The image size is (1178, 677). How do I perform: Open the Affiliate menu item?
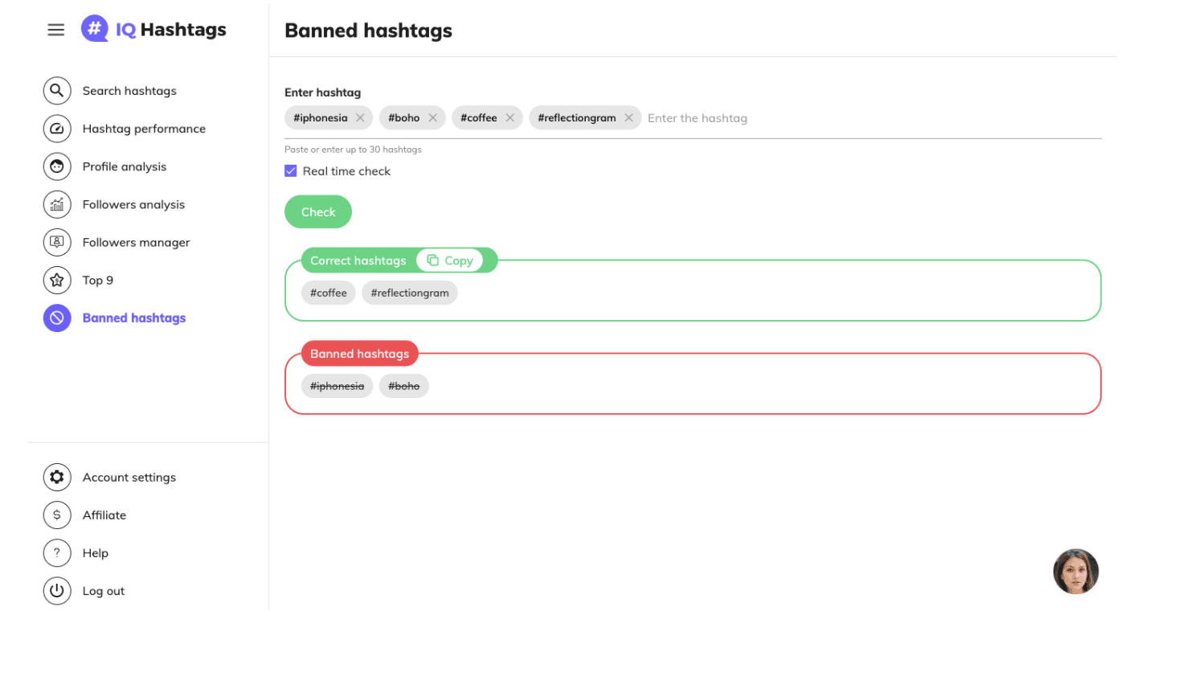point(104,515)
